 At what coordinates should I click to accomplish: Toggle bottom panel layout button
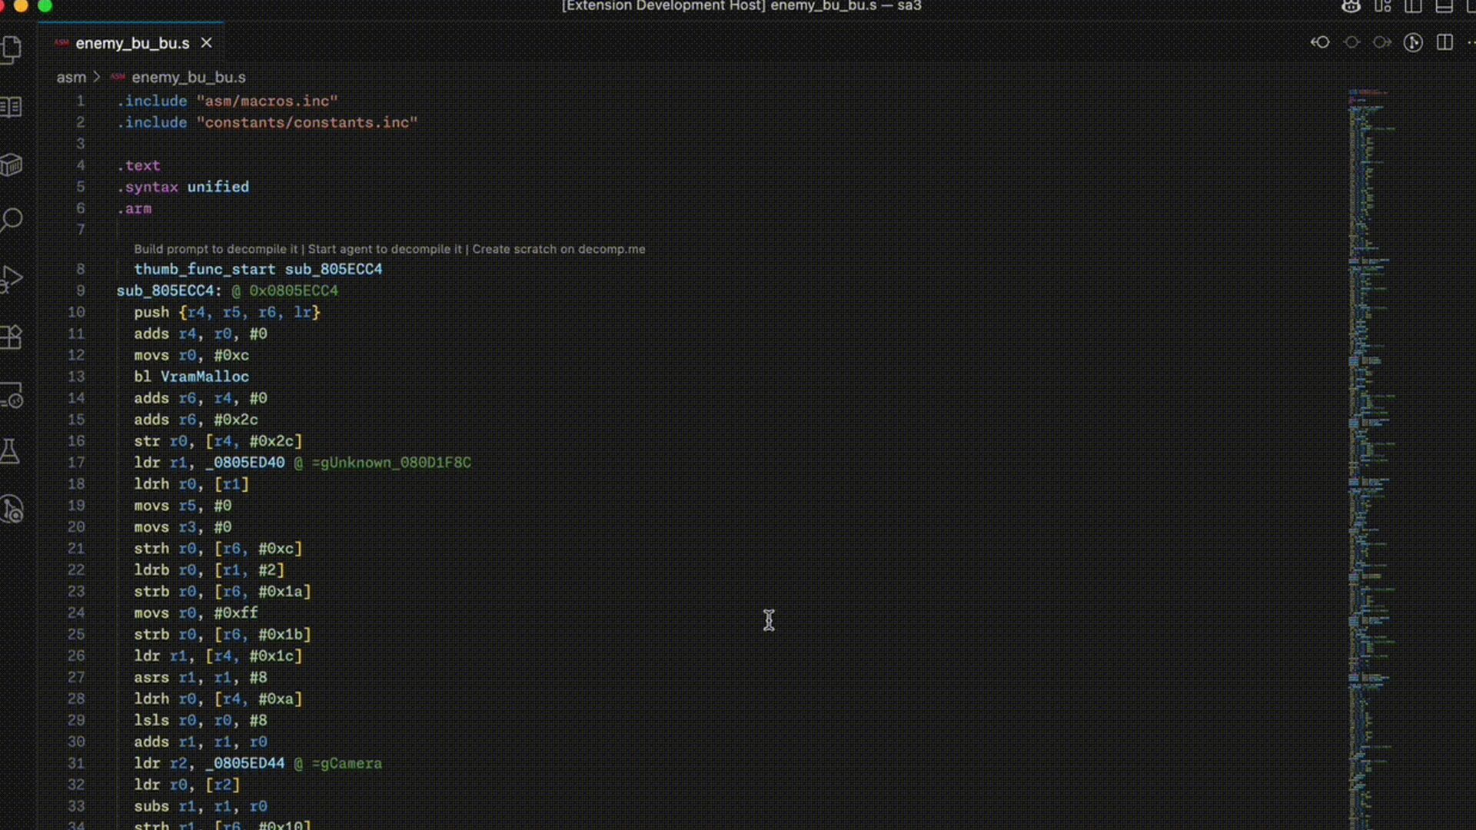1444,7
